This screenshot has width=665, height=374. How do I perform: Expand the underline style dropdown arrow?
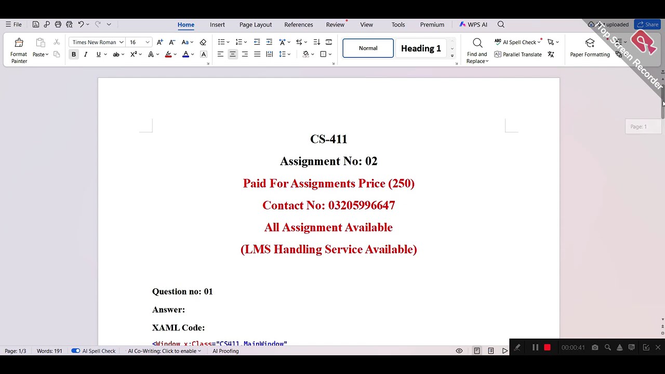click(104, 54)
